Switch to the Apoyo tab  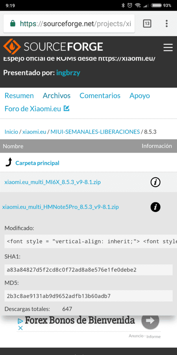(x=140, y=95)
